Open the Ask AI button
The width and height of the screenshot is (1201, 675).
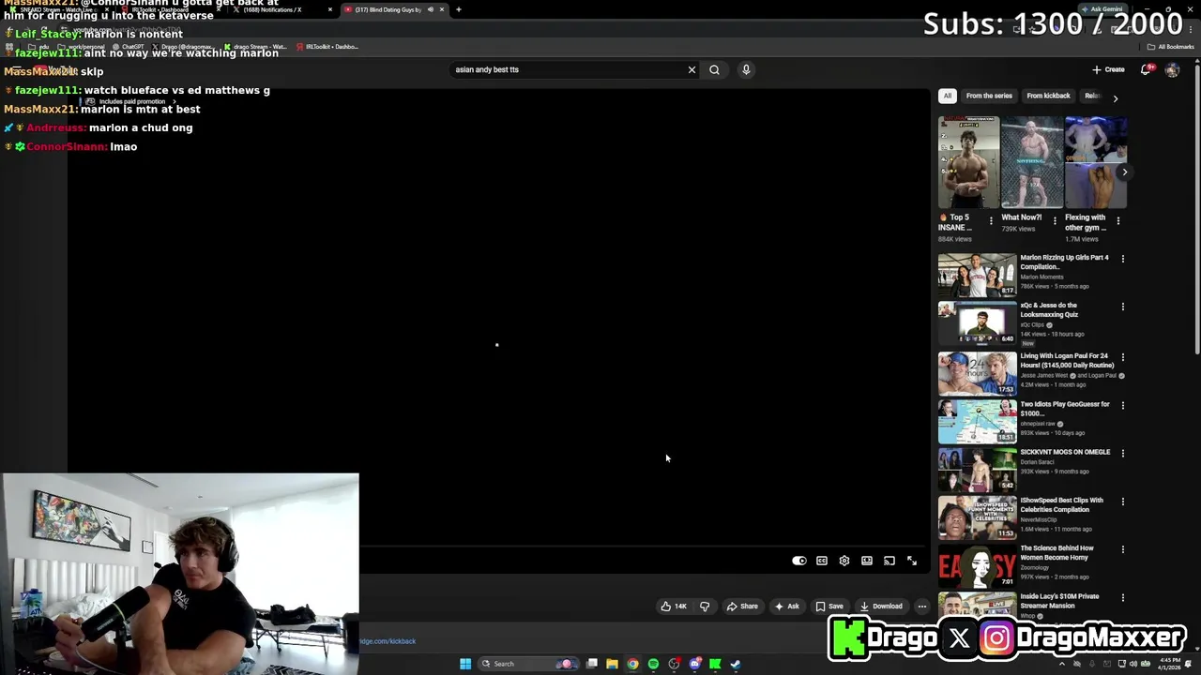click(786, 606)
